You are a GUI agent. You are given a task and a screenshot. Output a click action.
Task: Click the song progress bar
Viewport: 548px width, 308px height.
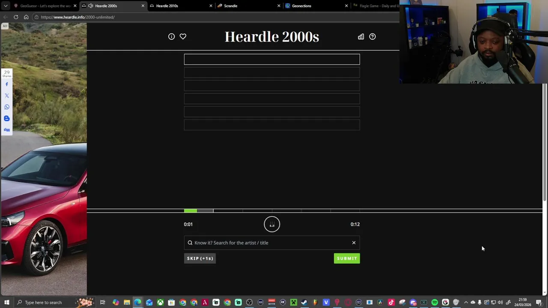coord(272,210)
